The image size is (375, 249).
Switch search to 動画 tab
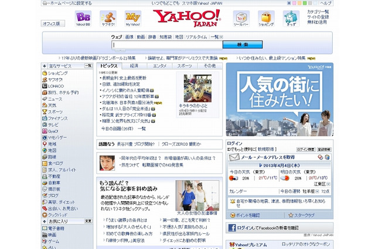click(141, 37)
